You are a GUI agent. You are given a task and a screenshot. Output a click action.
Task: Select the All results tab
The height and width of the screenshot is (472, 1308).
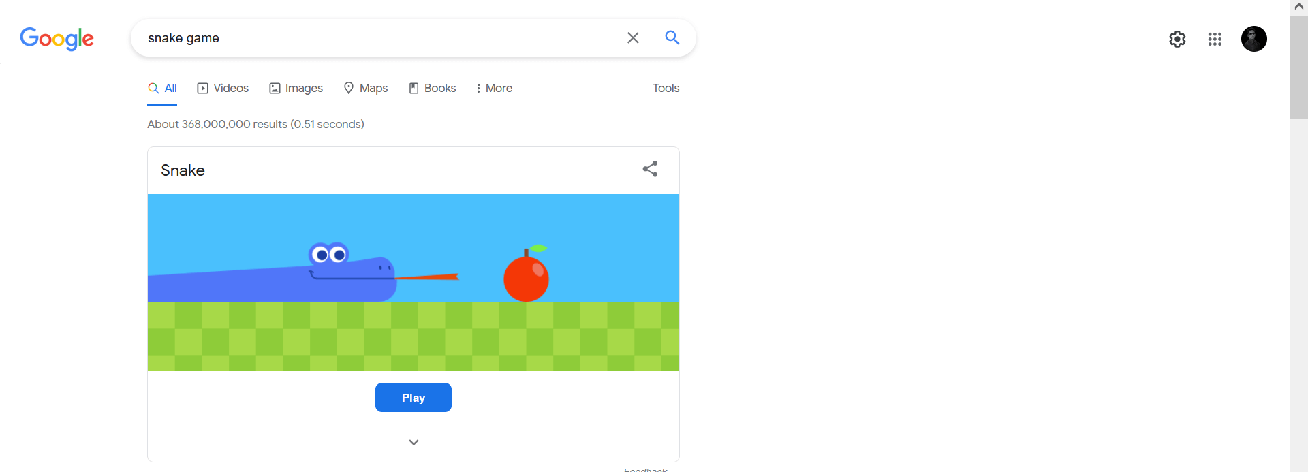pyautogui.click(x=162, y=88)
